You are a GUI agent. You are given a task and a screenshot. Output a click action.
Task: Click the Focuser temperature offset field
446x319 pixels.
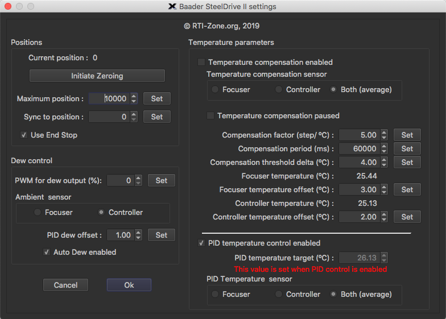tap(360, 190)
